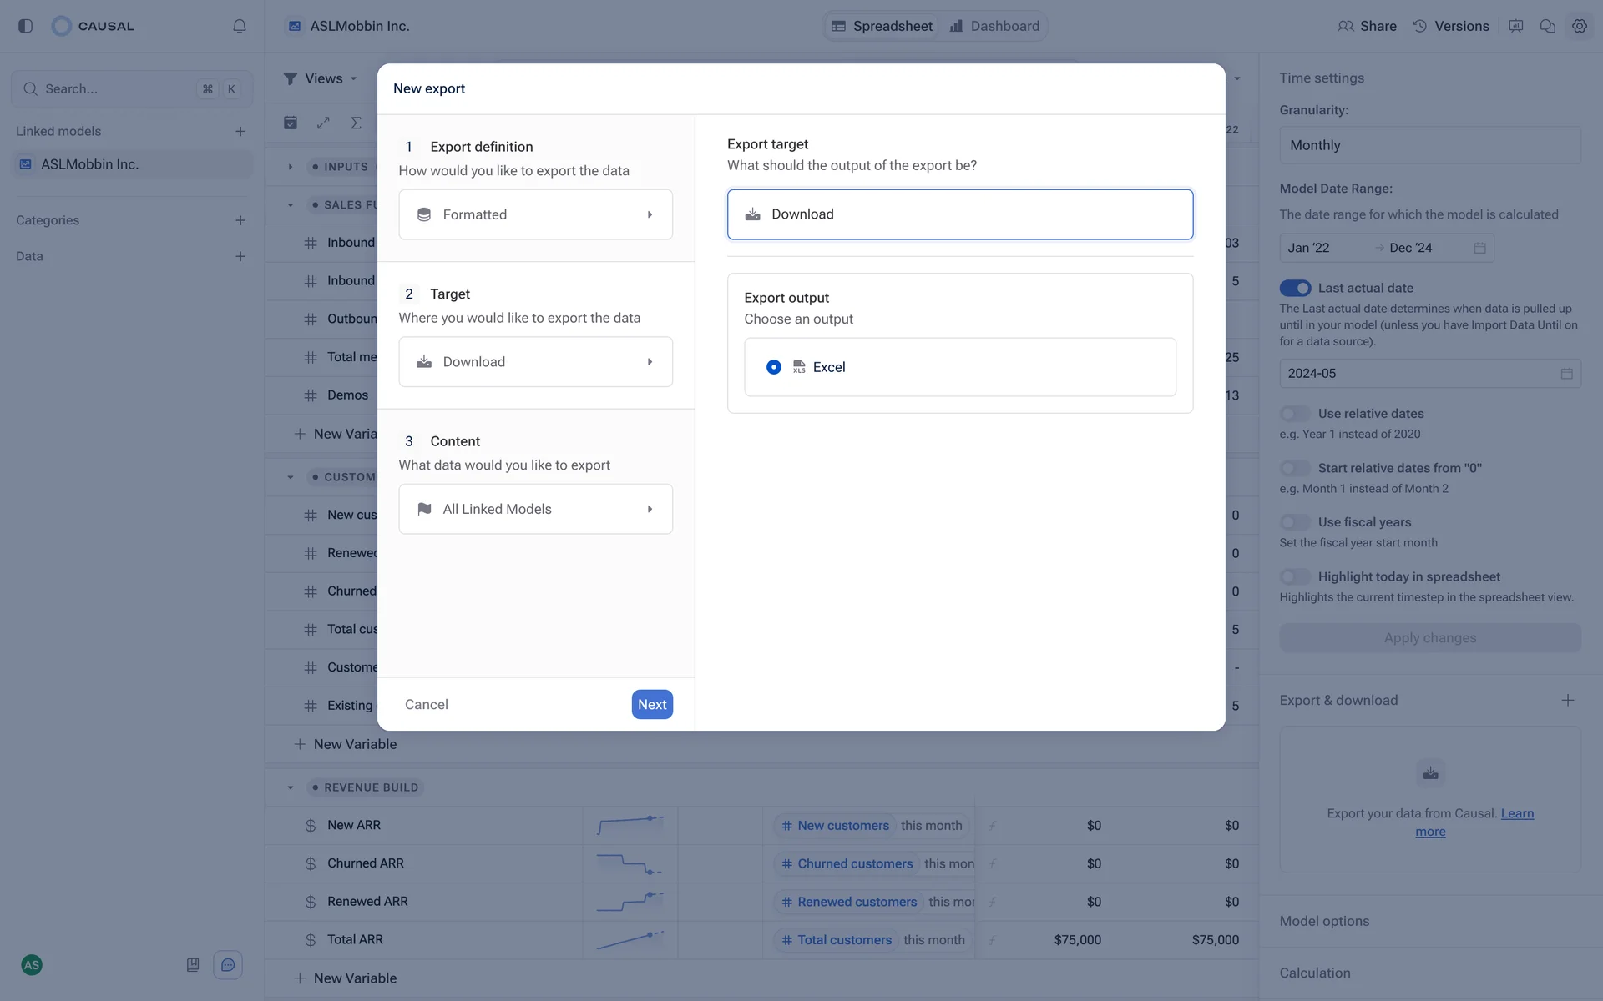The height and width of the screenshot is (1001, 1603).
Task: Click the sigma summation icon
Action: click(357, 123)
